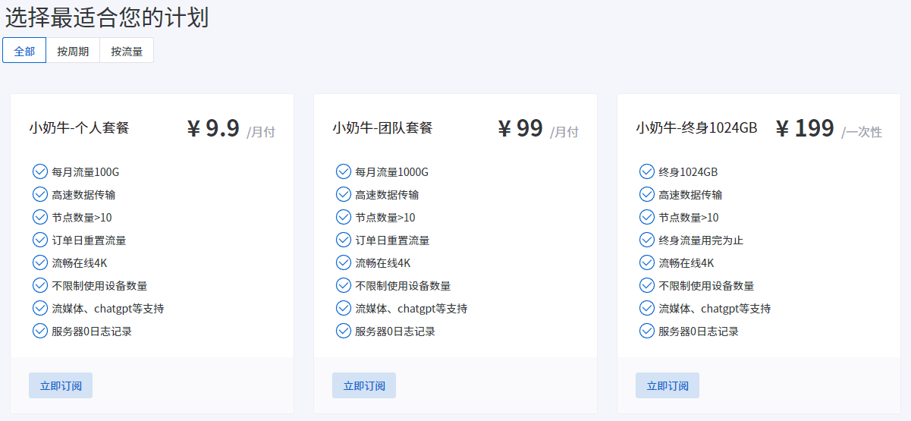Click the ¥ 99 /月付 price
This screenshot has height=421, width=911.
538,129
